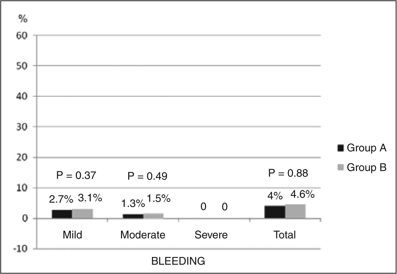Select the black Moderate Group A bar

pyautogui.click(x=133, y=216)
